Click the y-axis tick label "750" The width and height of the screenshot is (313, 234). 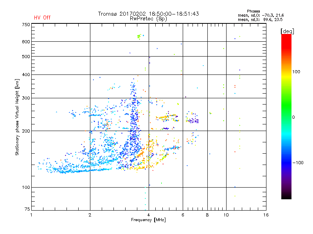pyautogui.click(x=26, y=25)
